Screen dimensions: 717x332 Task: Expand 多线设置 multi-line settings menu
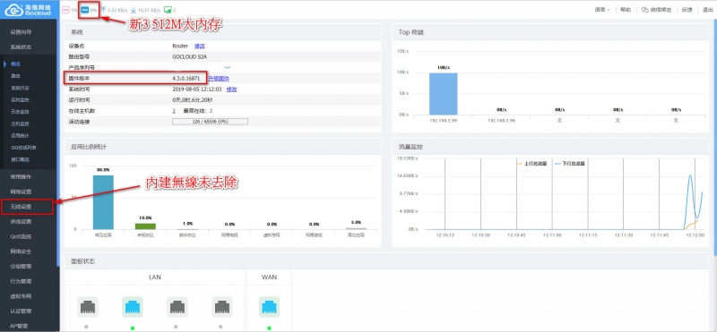(x=21, y=222)
